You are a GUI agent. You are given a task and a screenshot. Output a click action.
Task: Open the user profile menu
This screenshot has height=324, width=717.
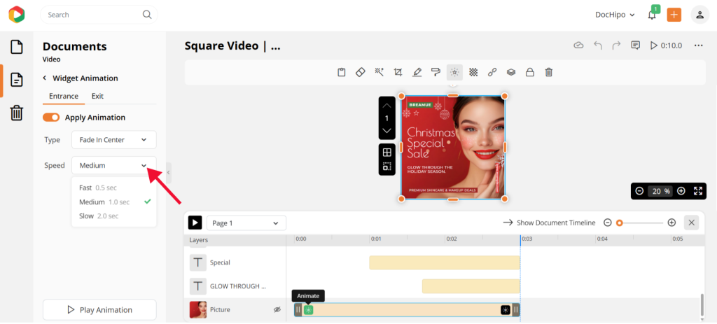699,15
